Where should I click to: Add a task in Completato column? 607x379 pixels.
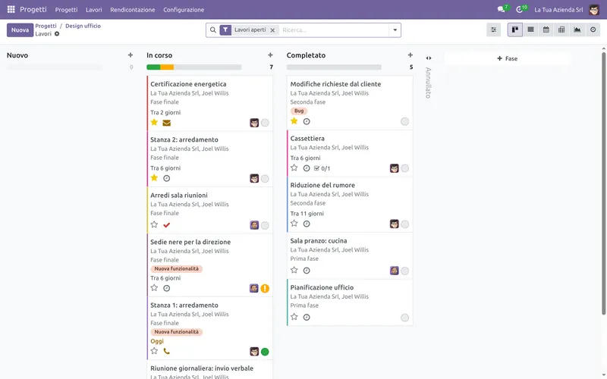tap(410, 55)
